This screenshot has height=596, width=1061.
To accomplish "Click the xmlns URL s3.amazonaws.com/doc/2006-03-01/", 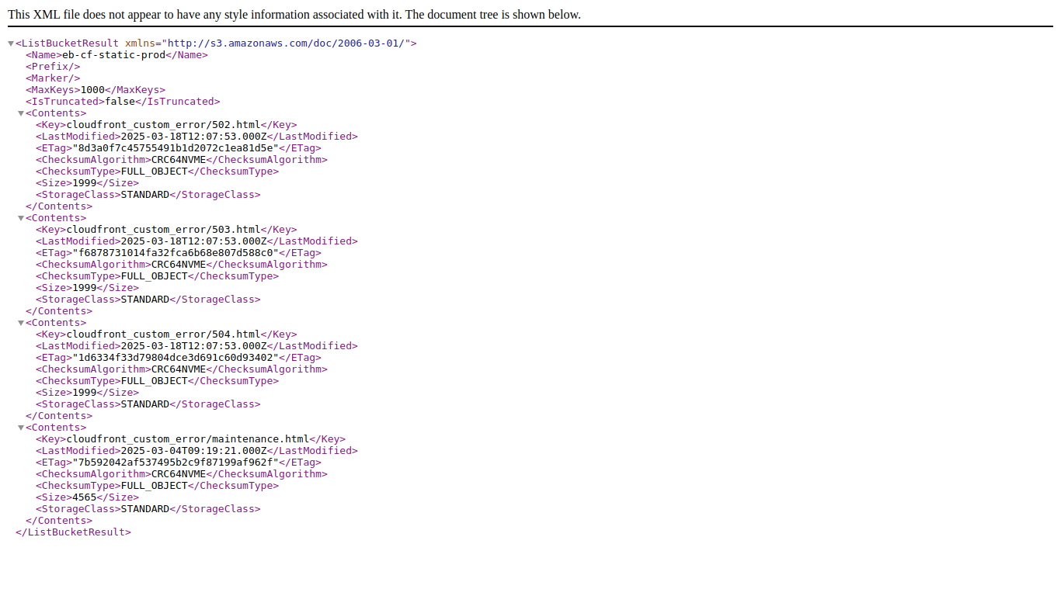I will pyautogui.click(x=286, y=43).
